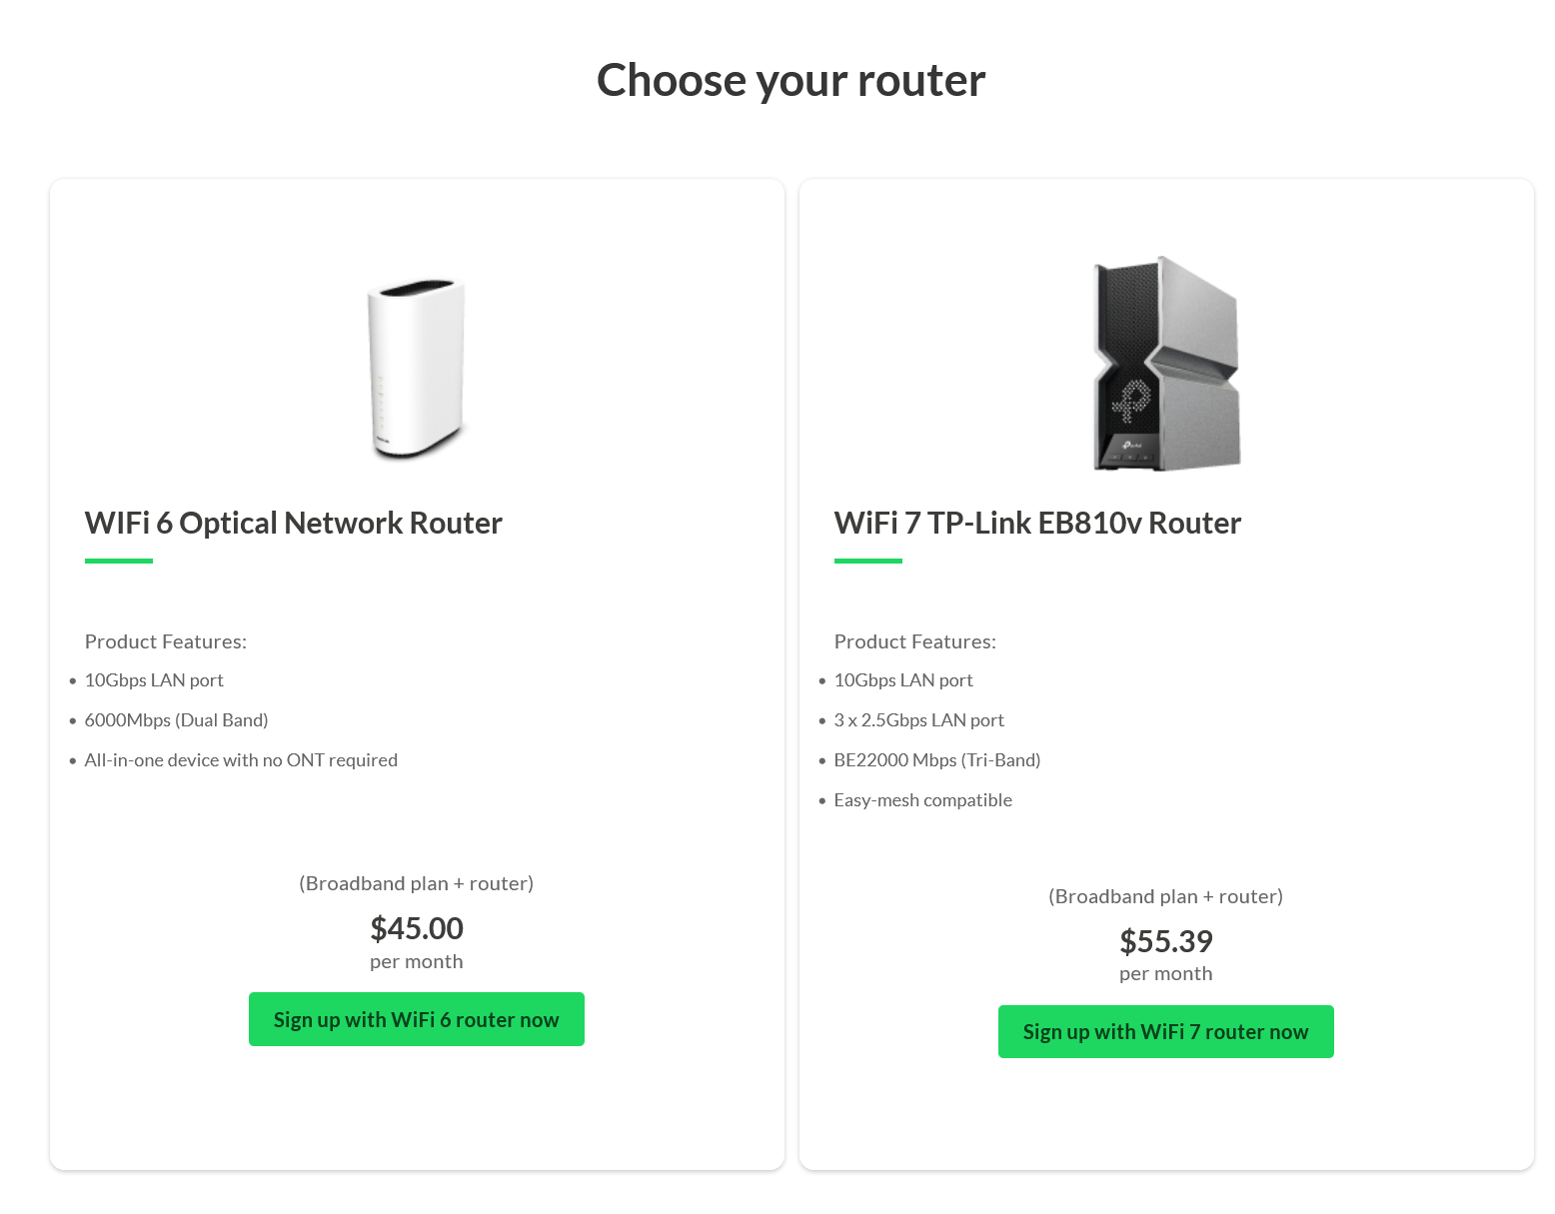This screenshot has height=1214, width=1555.
Task: Click the $55.39 monthly price
Action: tap(1165, 941)
